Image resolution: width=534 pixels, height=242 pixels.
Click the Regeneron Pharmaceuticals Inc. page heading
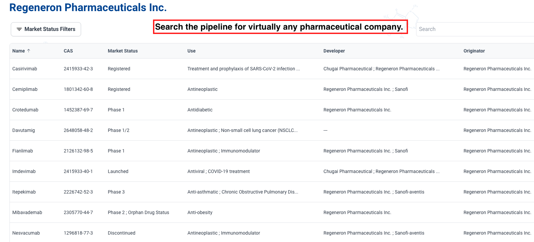(88, 7)
